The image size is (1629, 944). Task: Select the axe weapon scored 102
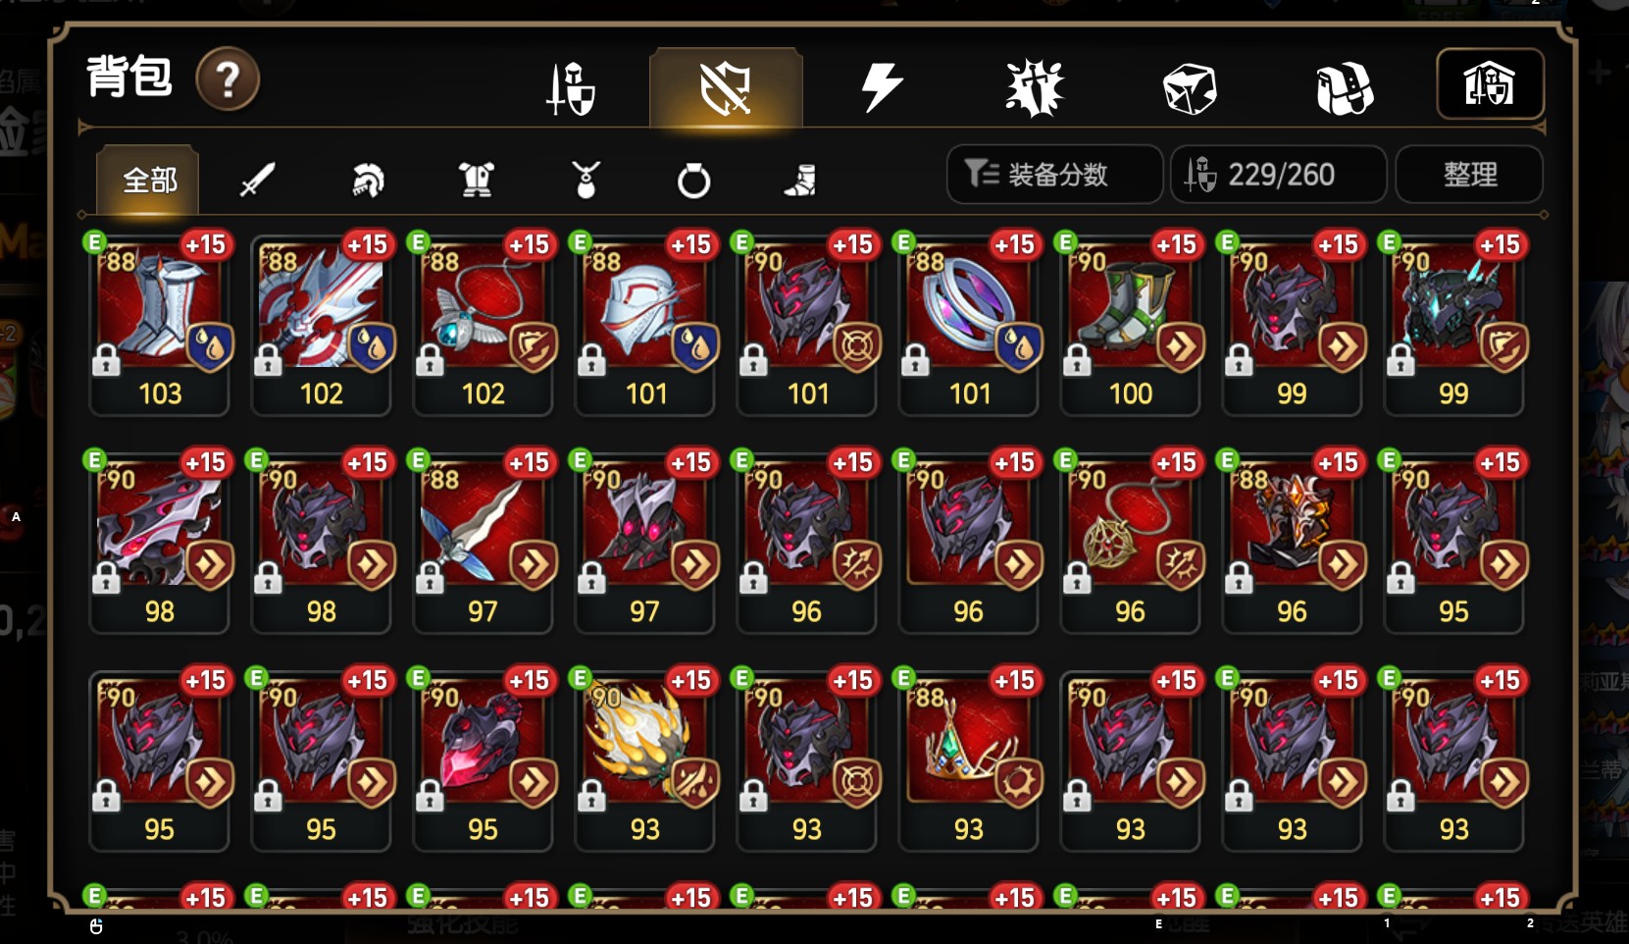(x=321, y=324)
